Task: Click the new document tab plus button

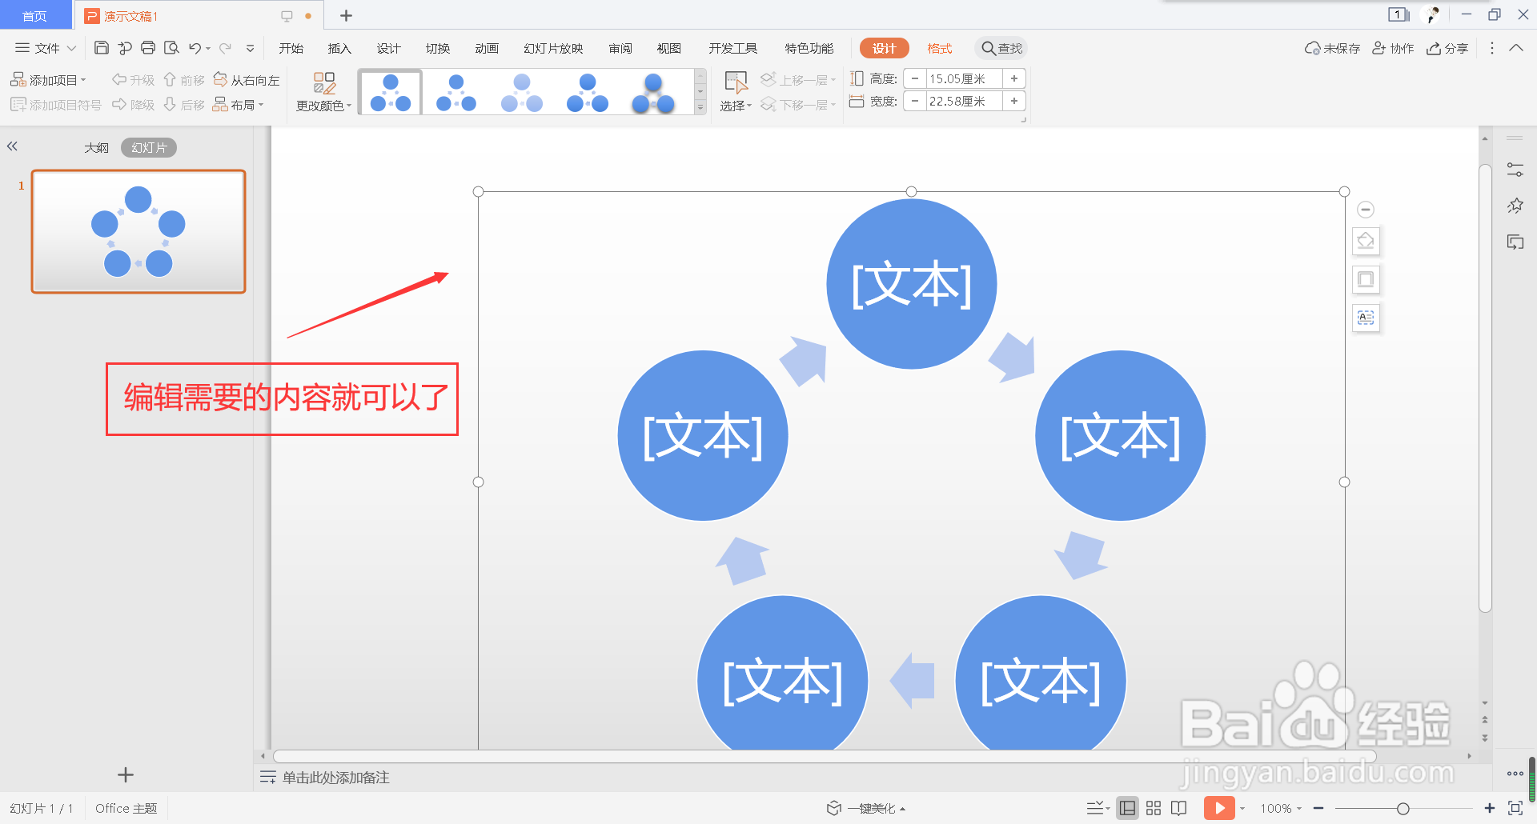Action: click(346, 15)
